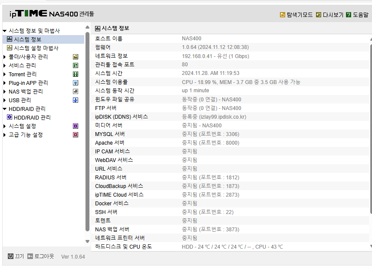The image size is (372, 269).
Task: Click the 관리툴 접속 포트 value 80
Action: (184, 65)
